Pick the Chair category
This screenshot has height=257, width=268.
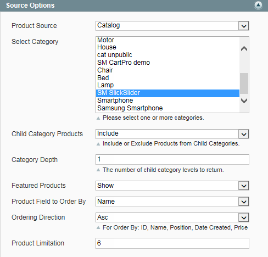click(168, 70)
